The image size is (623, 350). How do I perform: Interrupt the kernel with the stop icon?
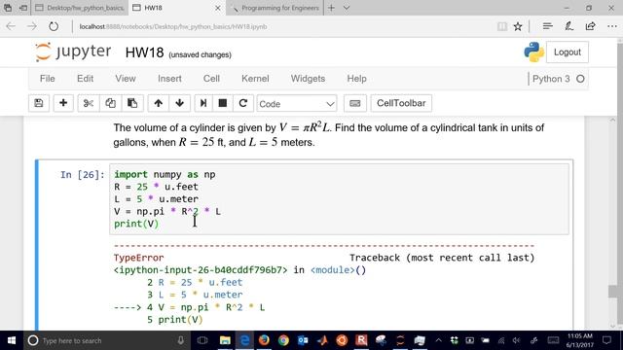click(x=223, y=103)
